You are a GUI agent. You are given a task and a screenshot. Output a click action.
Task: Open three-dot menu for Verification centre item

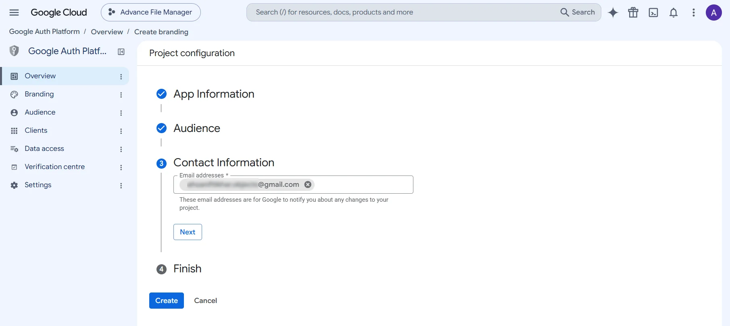click(x=121, y=167)
